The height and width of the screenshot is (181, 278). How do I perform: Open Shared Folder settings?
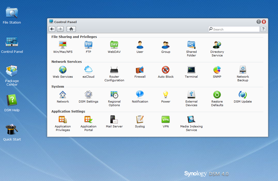point(191,49)
